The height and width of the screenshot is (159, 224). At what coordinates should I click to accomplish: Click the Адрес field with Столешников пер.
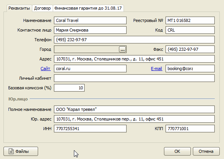(x=134, y=59)
